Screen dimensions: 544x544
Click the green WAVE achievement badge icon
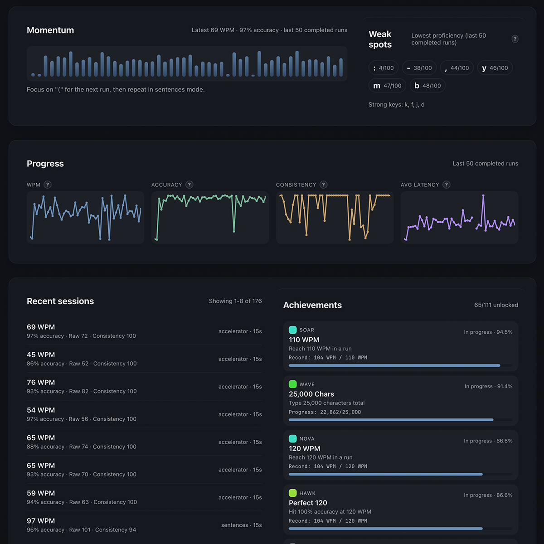pyautogui.click(x=292, y=384)
